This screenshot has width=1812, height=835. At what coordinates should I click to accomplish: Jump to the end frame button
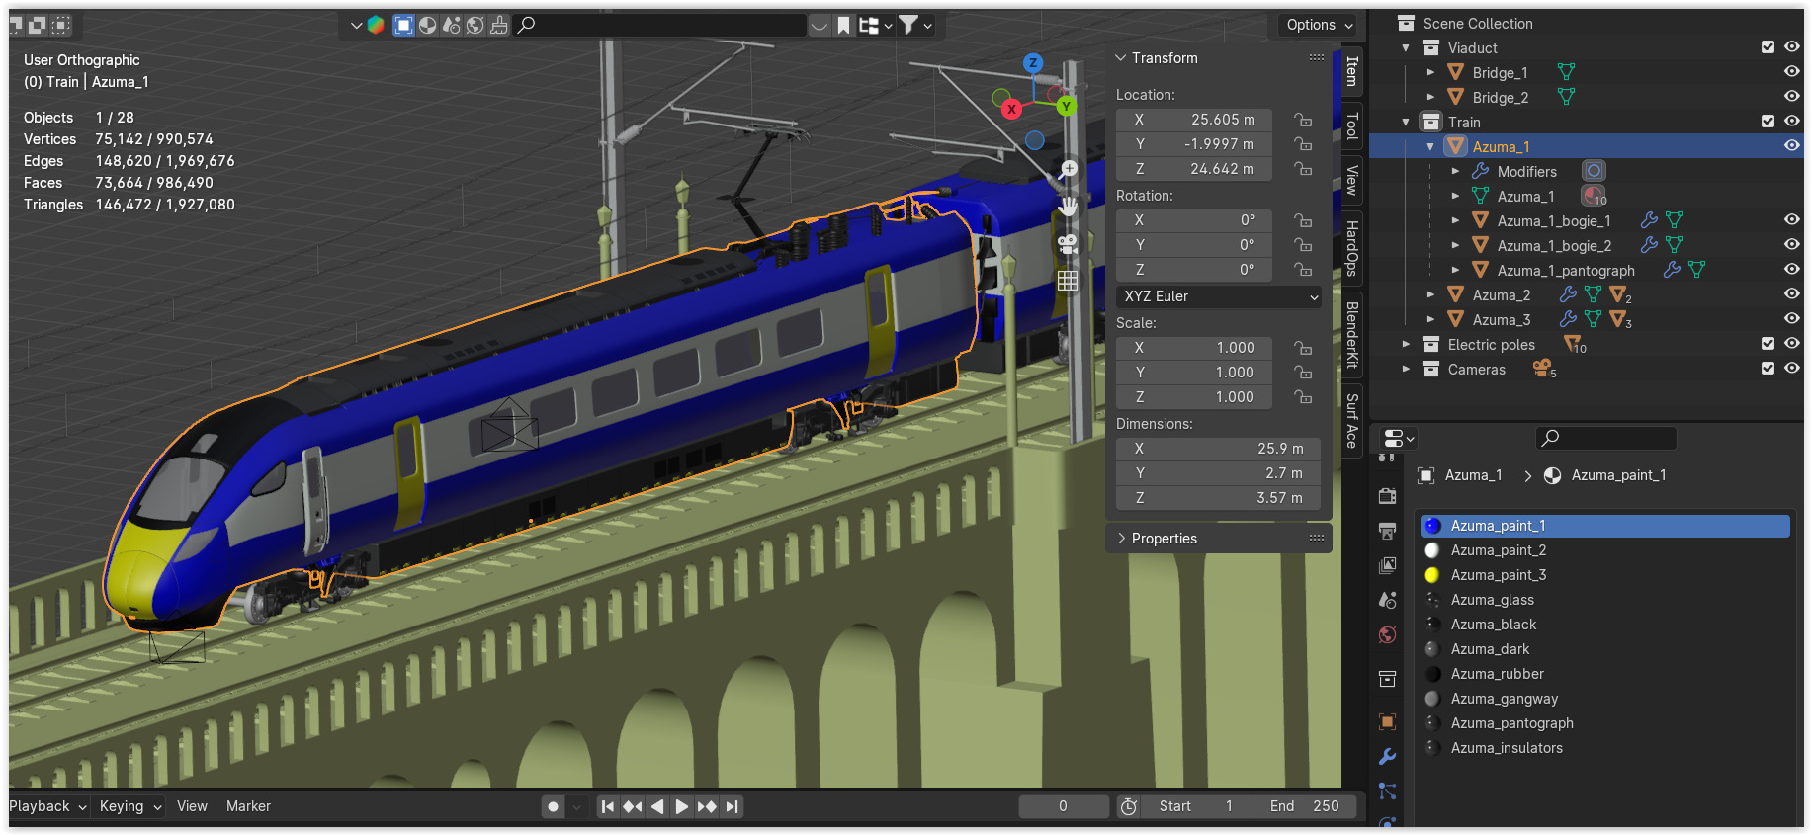(732, 806)
